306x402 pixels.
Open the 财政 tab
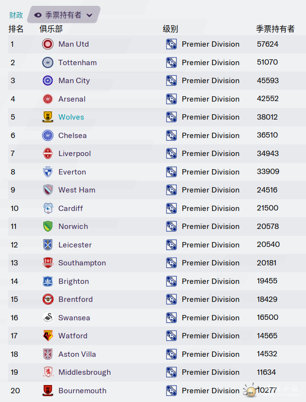point(16,15)
